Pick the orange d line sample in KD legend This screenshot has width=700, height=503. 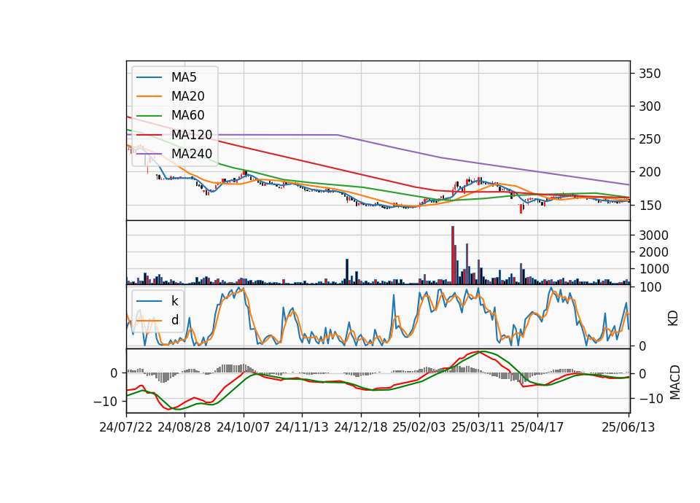point(149,320)
